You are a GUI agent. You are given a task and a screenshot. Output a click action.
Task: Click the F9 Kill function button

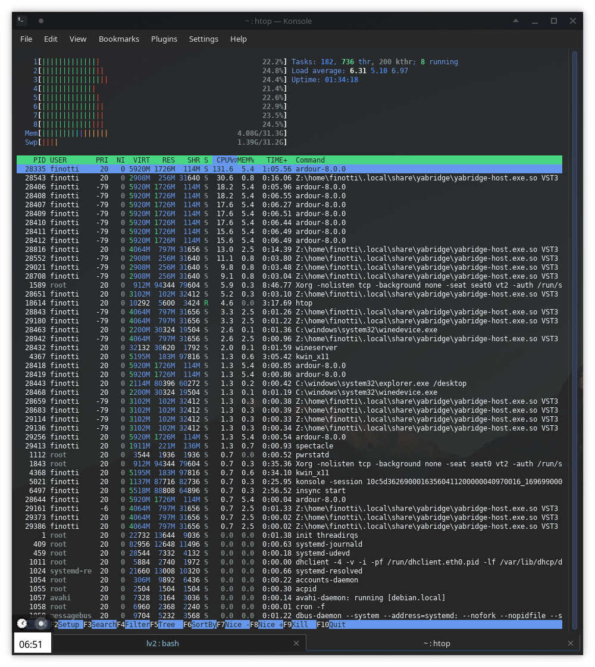(x=300, y=625)
